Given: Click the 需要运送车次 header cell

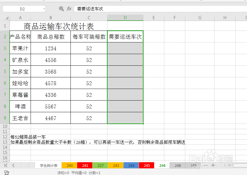Looking at the screenshot, I should [x=125, y=36].
